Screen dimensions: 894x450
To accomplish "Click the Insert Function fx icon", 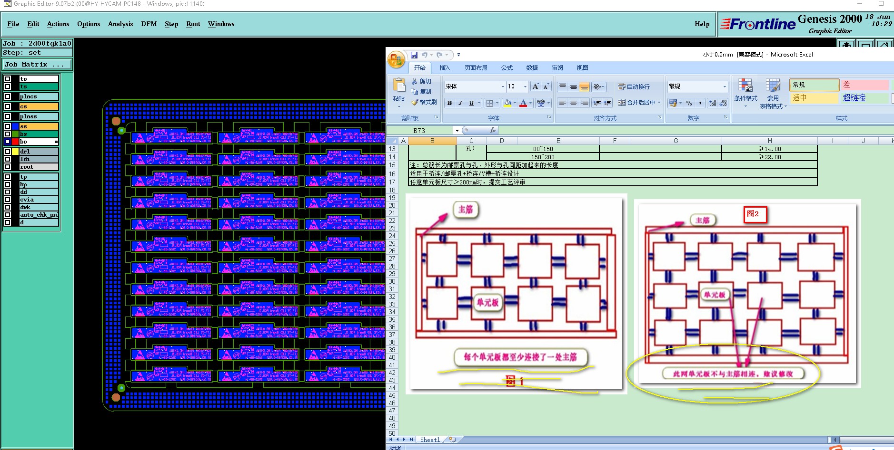I will (x=493, y=130).
